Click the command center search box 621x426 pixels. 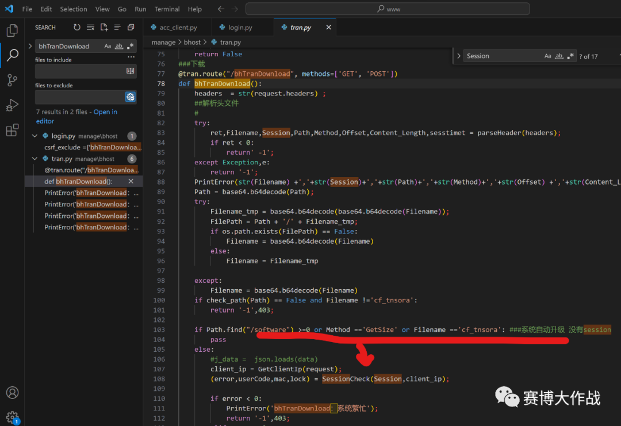tap(388, 9)
